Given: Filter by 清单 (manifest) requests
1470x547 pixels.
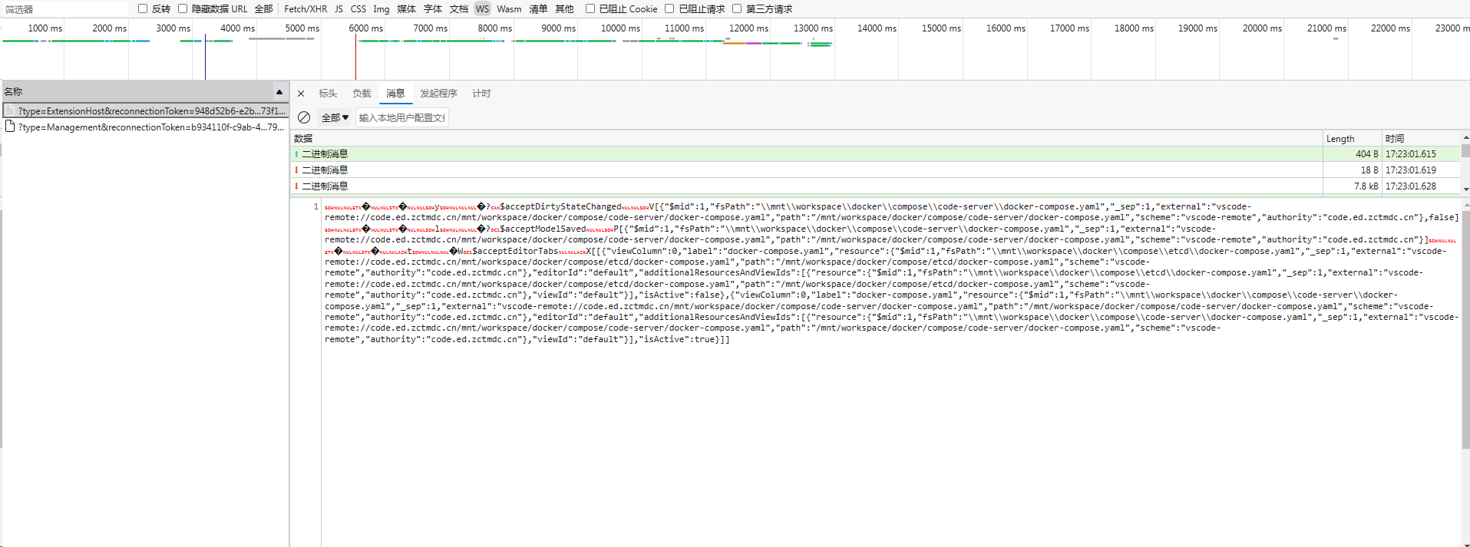Looking at the screenshot, I should [538, 9].
